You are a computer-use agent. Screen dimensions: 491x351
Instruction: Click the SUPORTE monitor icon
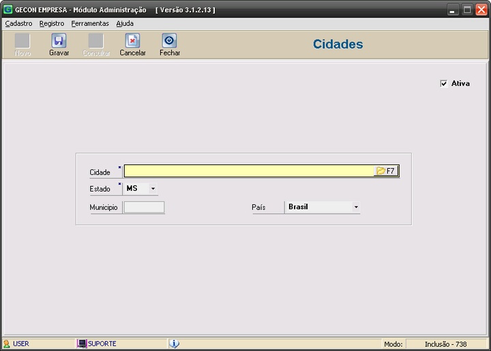(82, 344)
